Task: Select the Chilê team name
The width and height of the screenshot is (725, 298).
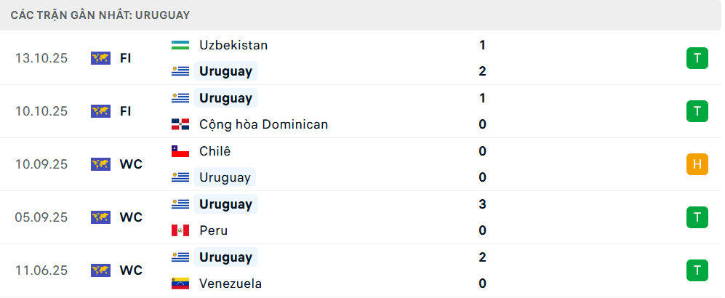Action: (x=215, y=151)
